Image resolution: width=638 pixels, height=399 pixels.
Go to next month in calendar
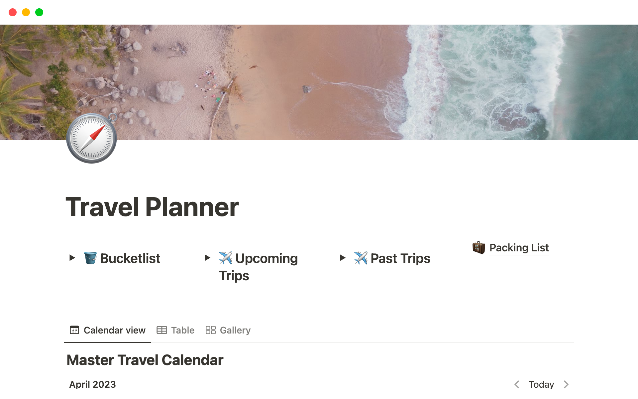tap(566, 384)
